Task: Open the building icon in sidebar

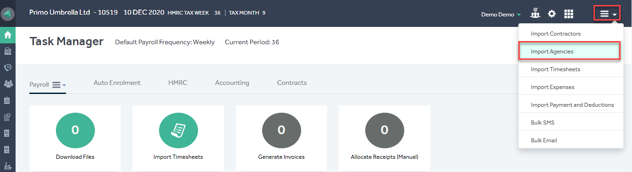Action: pos(7,51)
